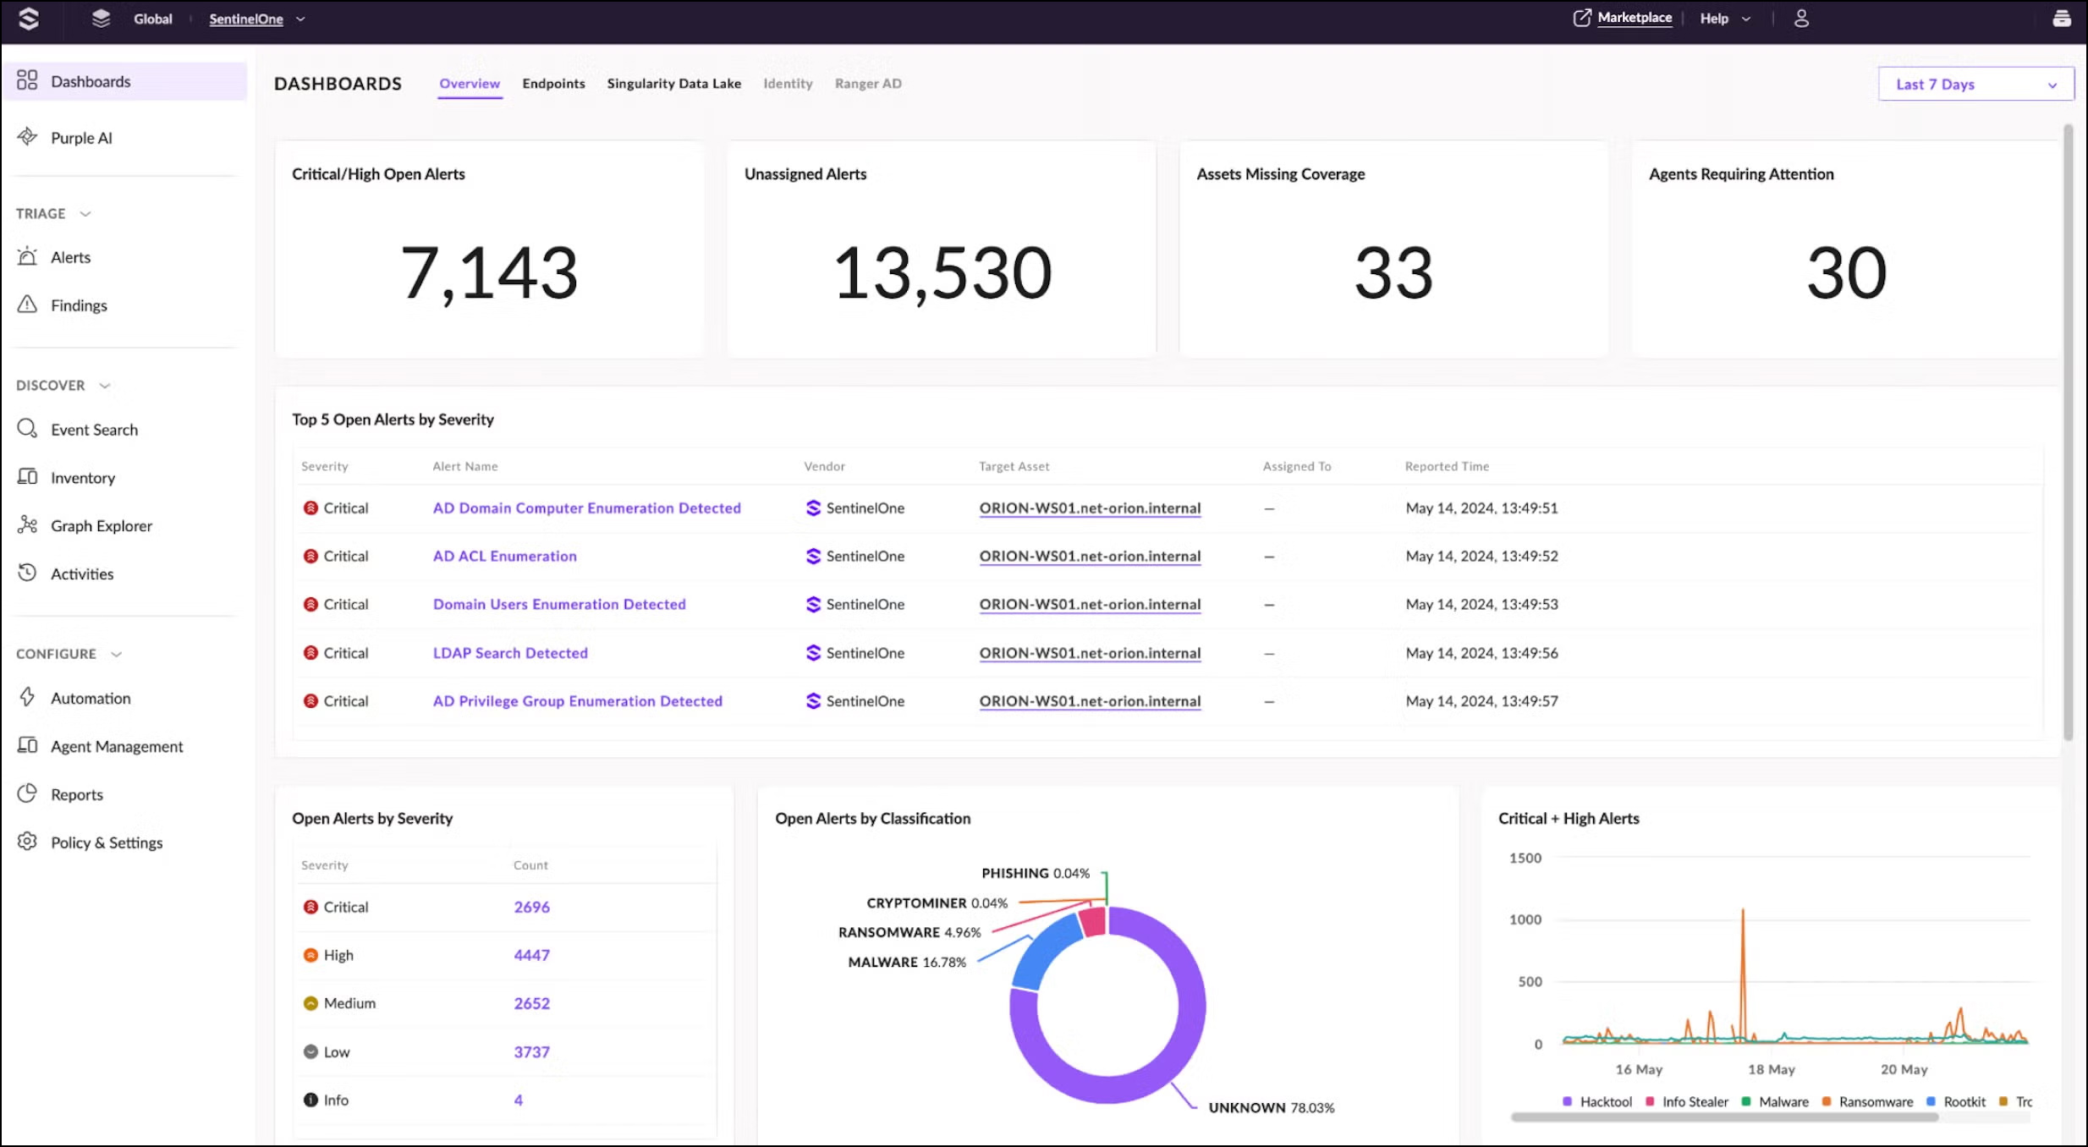Collapse the TRIAGE section

[x=85, y=214]
